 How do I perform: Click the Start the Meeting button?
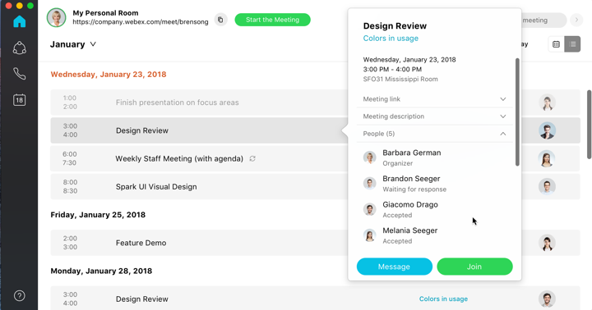click(273, 20)
